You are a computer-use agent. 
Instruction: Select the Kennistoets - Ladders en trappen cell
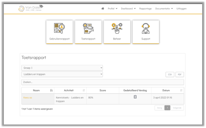pos(70,99)
